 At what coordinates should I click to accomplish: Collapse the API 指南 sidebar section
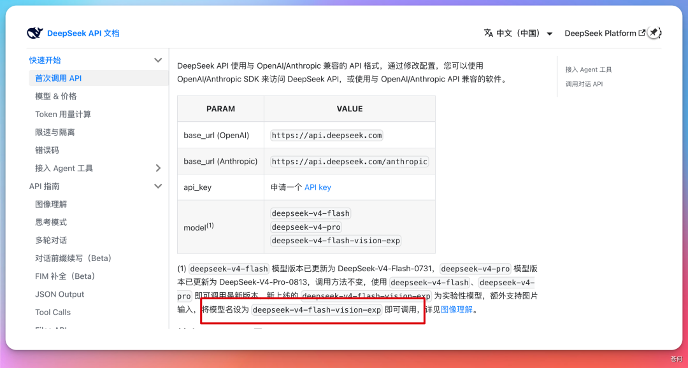(x=158, y=186)
